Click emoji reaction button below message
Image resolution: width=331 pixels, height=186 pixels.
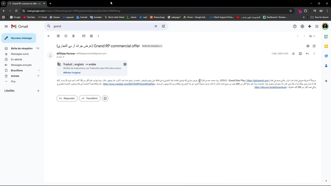coord(105,98)
